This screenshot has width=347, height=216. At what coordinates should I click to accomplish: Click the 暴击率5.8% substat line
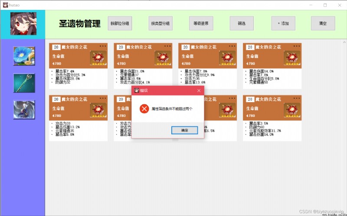65,134
